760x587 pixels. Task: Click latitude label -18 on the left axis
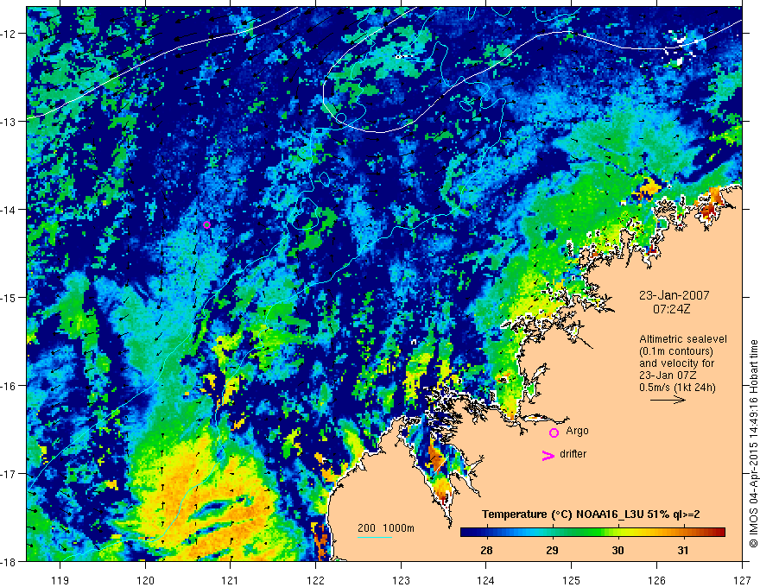(9, 561)
